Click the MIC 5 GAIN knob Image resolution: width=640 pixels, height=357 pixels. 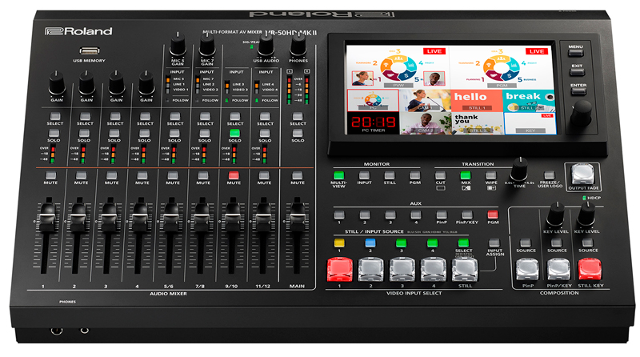(178, 44)
